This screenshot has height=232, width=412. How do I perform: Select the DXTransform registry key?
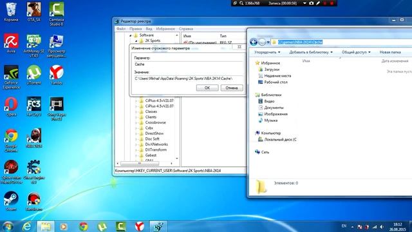point(156,150)
